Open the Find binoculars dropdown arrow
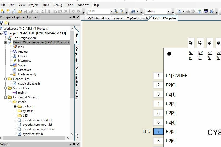 click(x=137, y=12)
